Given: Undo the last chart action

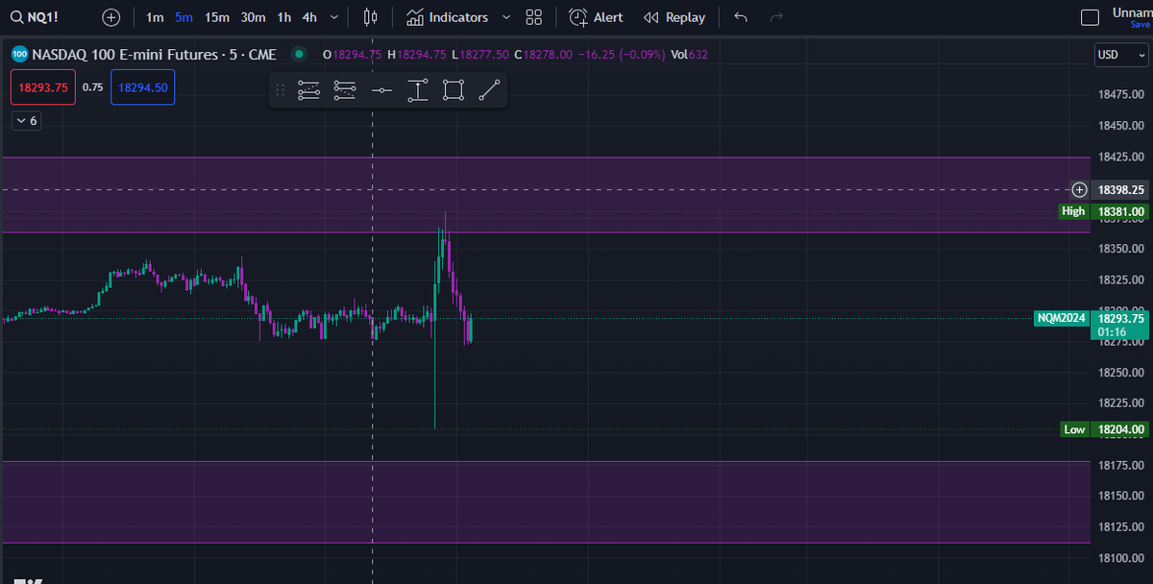Looking at the screenshot, I should [x=740, y=17].
